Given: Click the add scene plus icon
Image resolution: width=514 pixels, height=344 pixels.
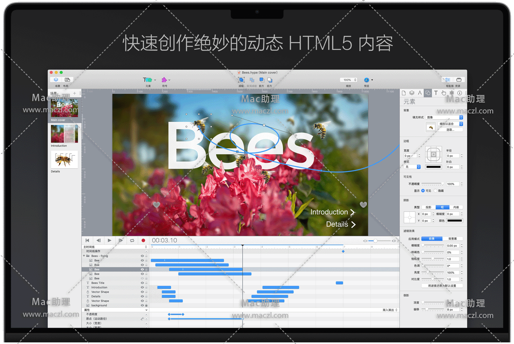Looking at the screenshot, I should coord(74,93).
